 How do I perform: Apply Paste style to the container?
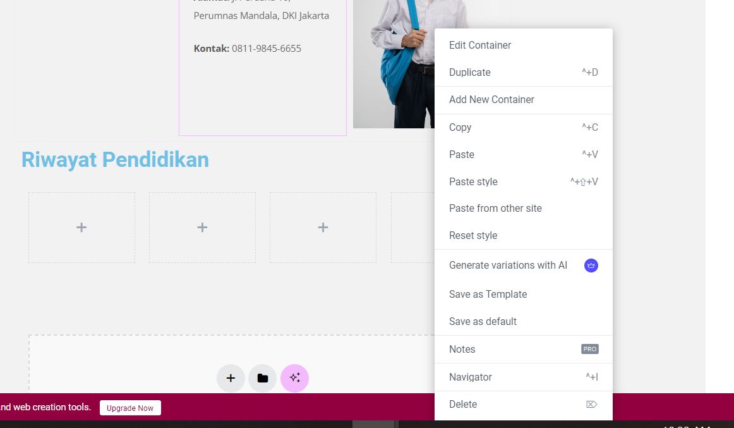click(472, 181)
